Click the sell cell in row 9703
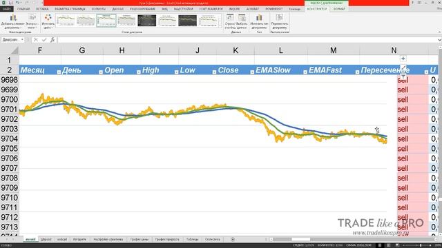 tap(412, 129)
